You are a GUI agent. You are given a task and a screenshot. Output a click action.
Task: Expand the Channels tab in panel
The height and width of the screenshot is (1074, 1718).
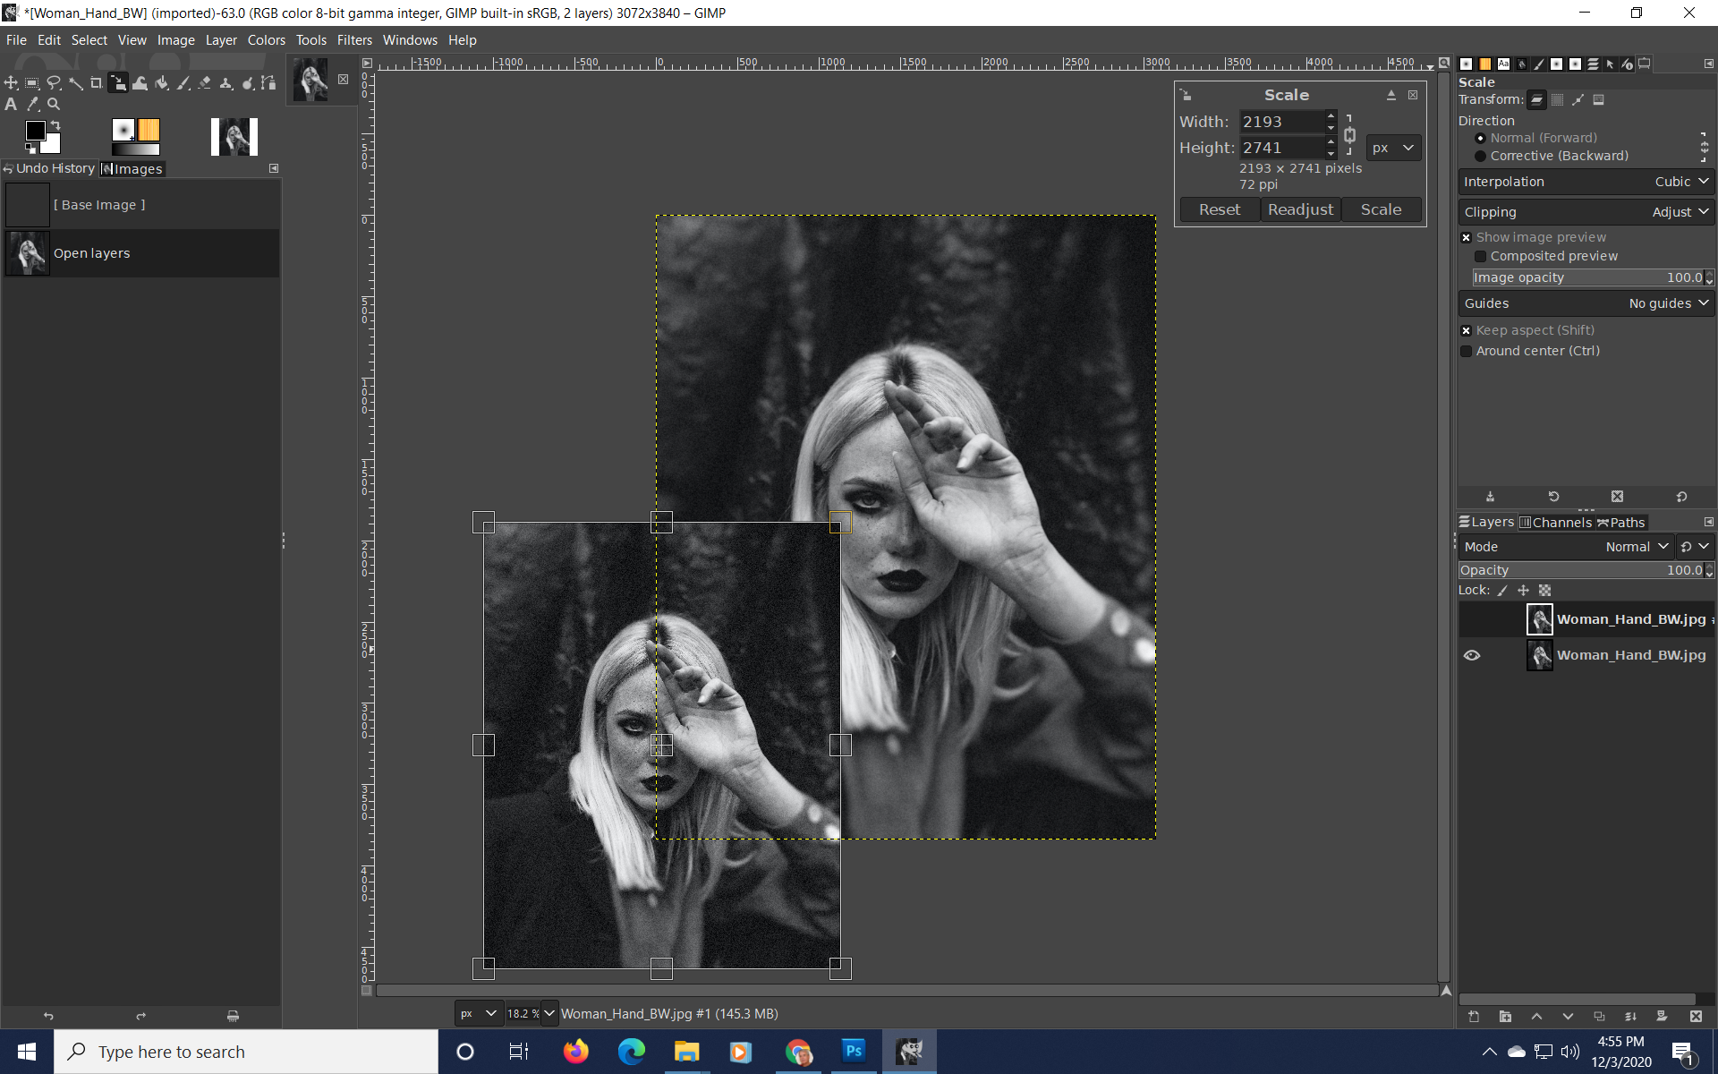[x=1559, y=522]
